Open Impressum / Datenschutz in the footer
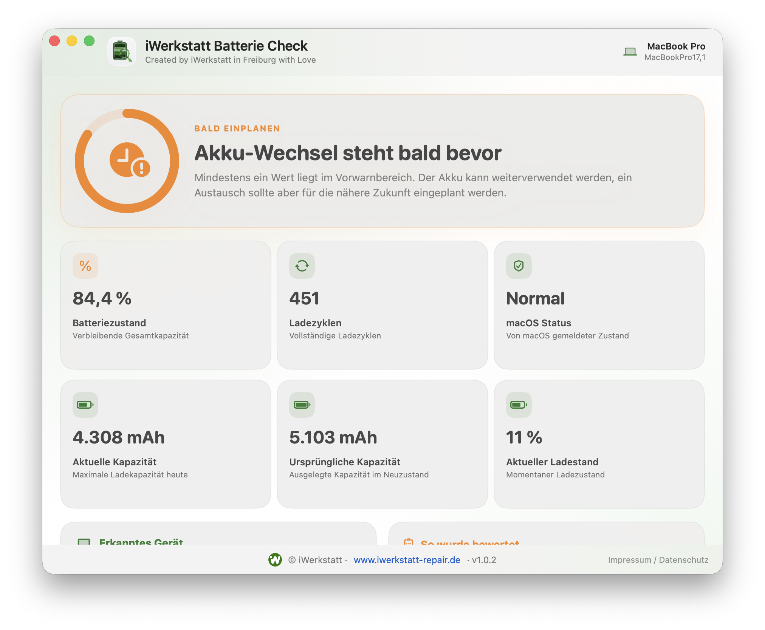Image resolution: width=765 pixels, height=630 pixels. tap(658, 560)
